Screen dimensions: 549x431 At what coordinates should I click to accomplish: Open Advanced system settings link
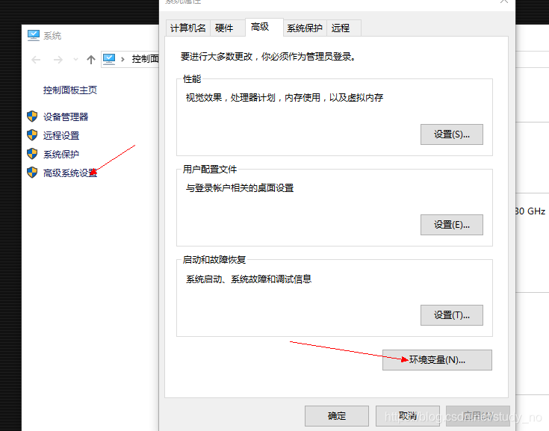point(70,173)
